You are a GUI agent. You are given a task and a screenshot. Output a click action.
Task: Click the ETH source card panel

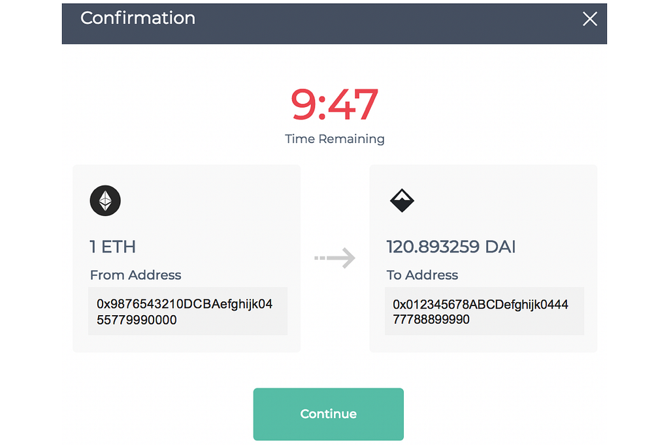click(x=186, y=258)
